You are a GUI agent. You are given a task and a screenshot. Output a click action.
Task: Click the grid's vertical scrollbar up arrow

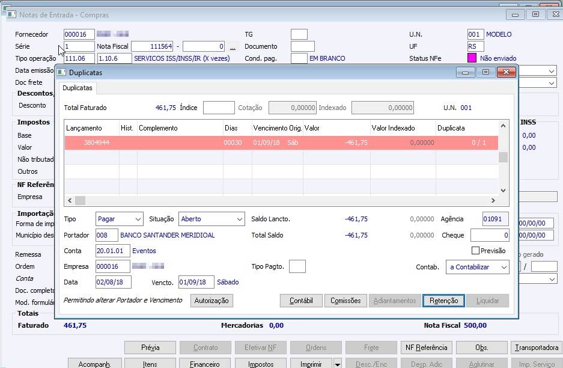(x=504, y=126)
